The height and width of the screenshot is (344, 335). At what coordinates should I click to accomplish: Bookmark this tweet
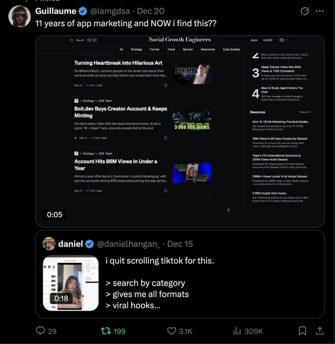[x=302, y=331]
